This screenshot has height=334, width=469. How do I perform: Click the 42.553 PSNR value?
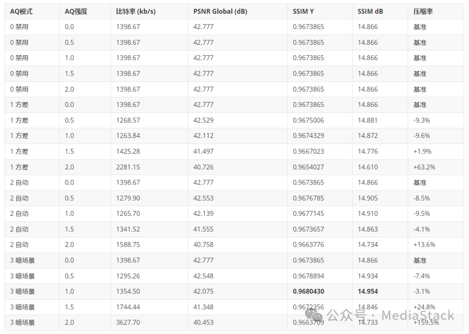click(x=203, y=198)
